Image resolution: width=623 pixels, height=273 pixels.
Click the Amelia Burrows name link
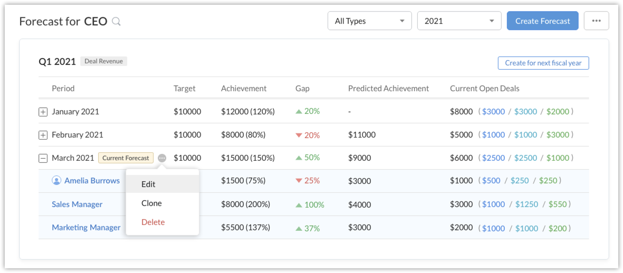coord(92,181)
